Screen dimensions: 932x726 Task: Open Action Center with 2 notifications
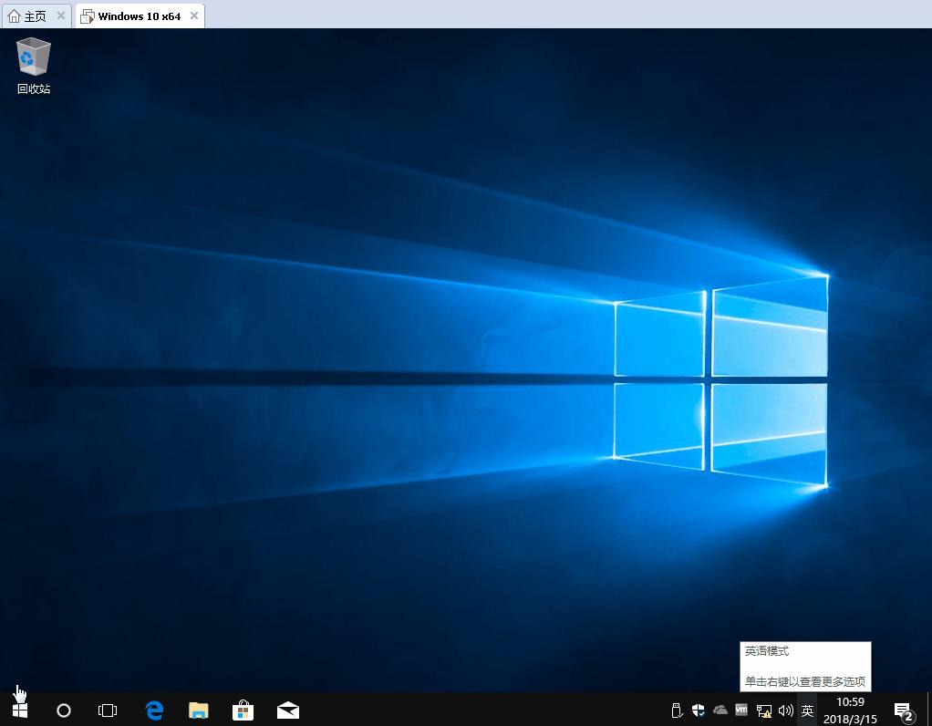point(902,710)
